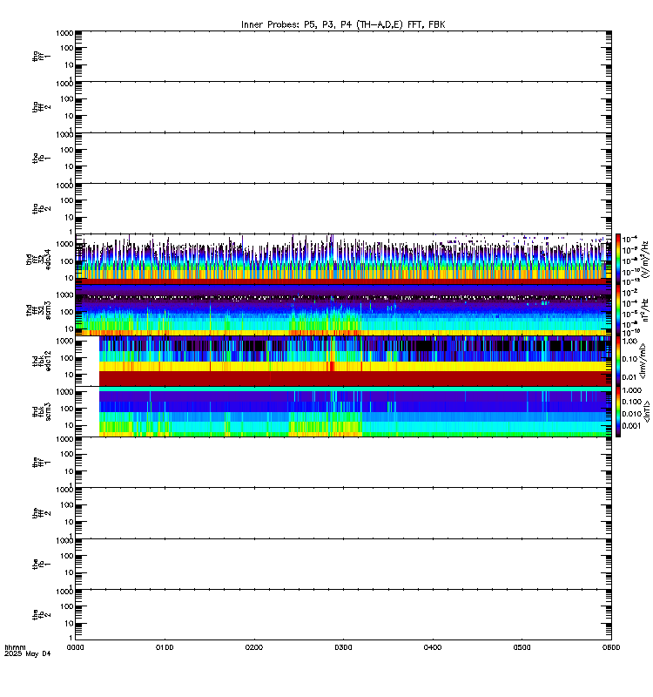653x697 pixels.
Task: Click the <|nT|> color bar
Action: tap(618, 411)
